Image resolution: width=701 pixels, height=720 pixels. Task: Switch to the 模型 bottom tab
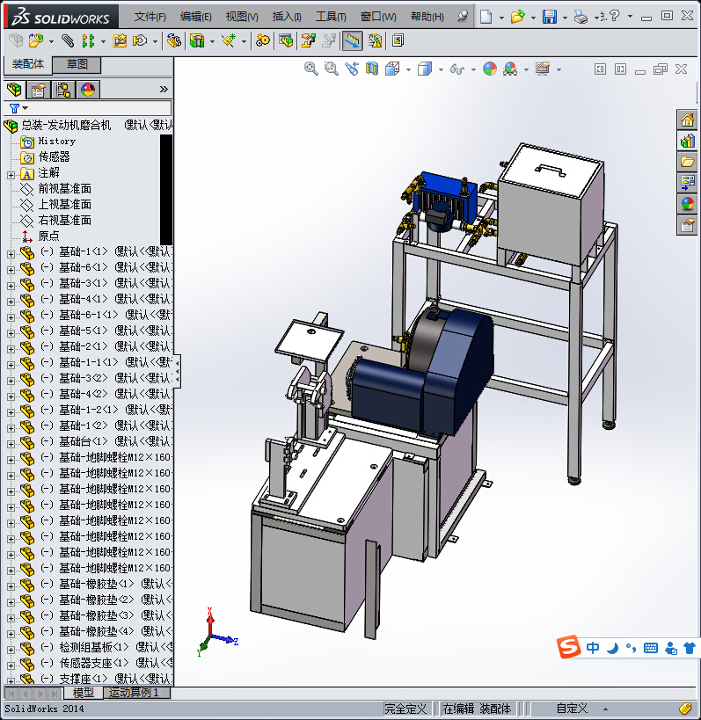coord(83,693)
